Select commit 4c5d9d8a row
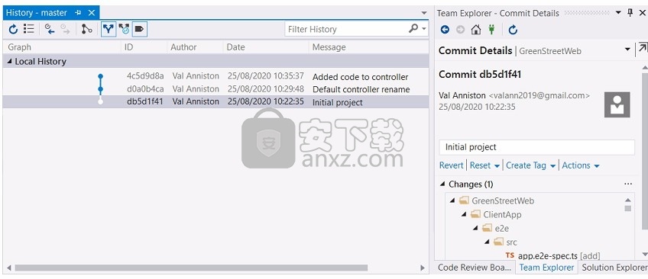Image resolution: width=648 pixels, height=279 pixels. 215,76
